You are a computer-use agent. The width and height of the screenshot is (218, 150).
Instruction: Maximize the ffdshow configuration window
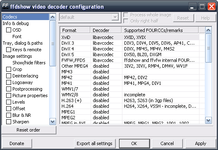pos(202,7)
